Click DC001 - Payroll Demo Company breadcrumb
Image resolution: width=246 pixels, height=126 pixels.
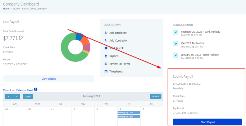click(x=30, y=9)
